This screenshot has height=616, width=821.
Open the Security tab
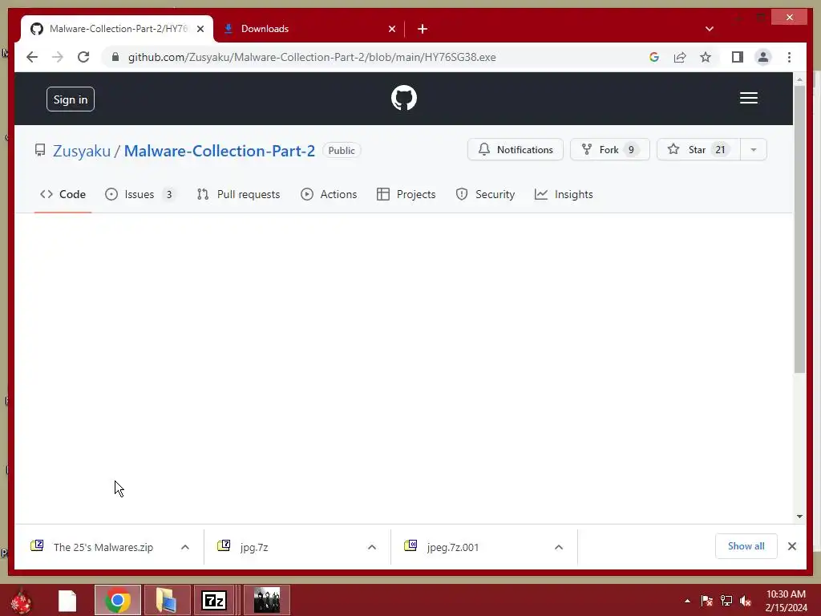click(x=485, y=194)
